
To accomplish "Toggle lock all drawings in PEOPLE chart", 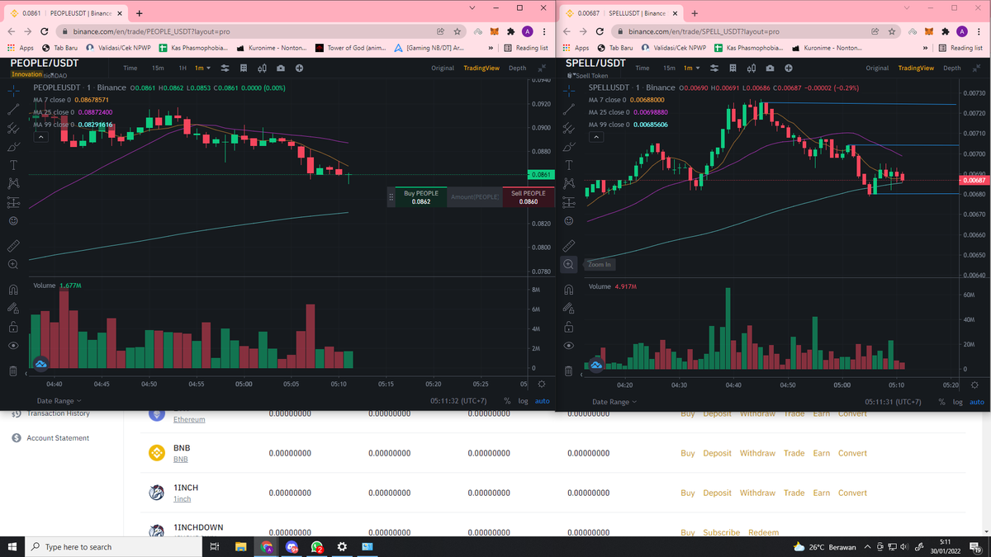I will 14,327.
